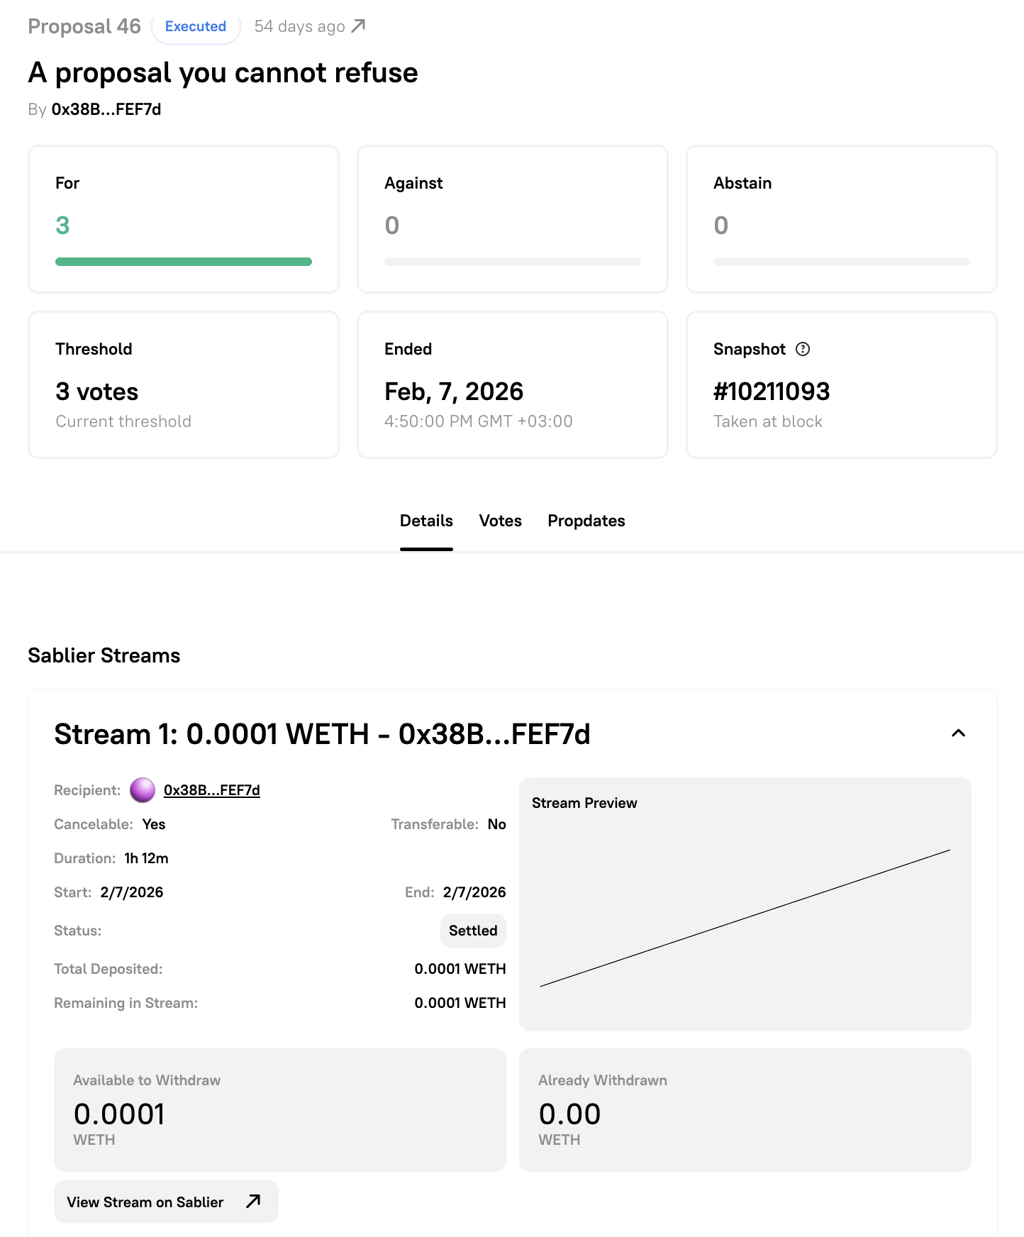Click the Against votes progress bar
1024x1237 pixels.
point(513,262)
